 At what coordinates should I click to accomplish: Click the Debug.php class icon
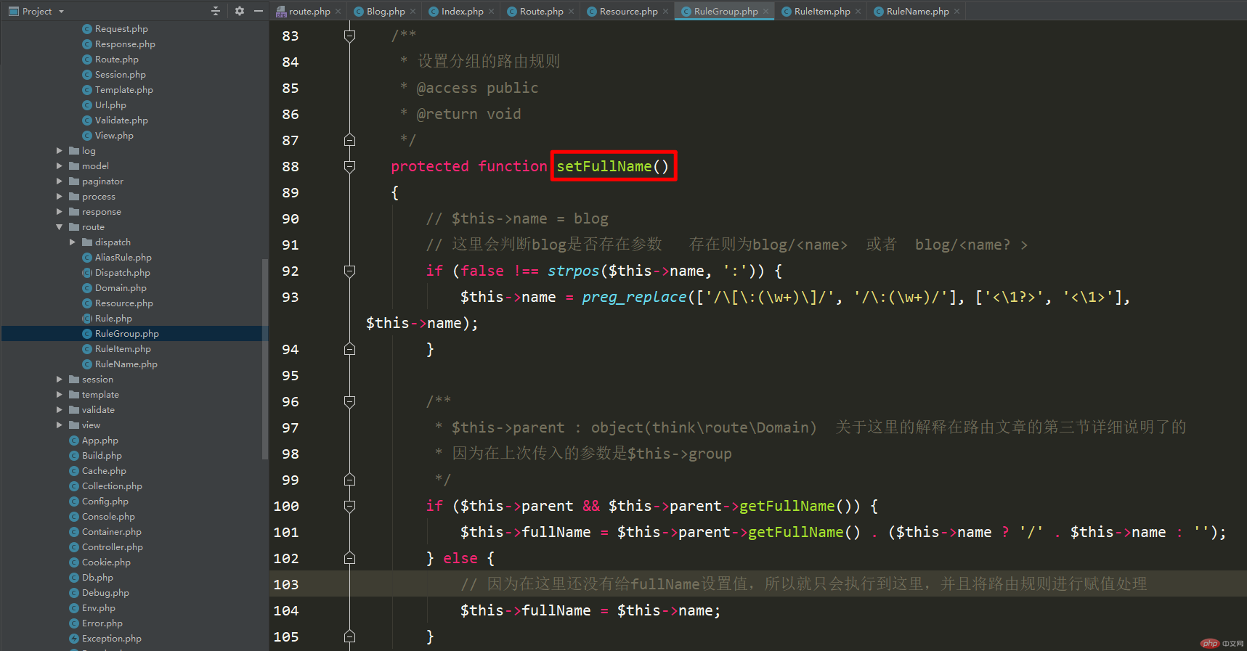(x=74, y=592)
